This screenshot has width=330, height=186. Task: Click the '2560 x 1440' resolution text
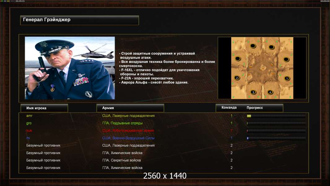[x=165, y=176]
